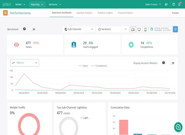Toggle Views series in chart legend
Image resolution: width=185 pixels, height=135 pixels.
(x=83, y=66)
